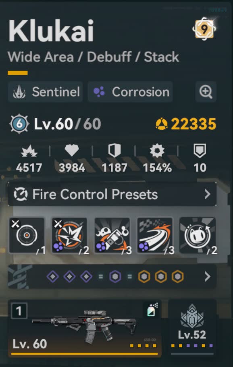Select the basic attack target skill icon
Image resolution: width=233 pixels, height=367 pixels.
(27, 235)
